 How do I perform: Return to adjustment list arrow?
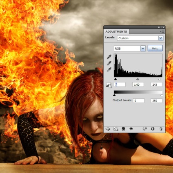point(108,129)
